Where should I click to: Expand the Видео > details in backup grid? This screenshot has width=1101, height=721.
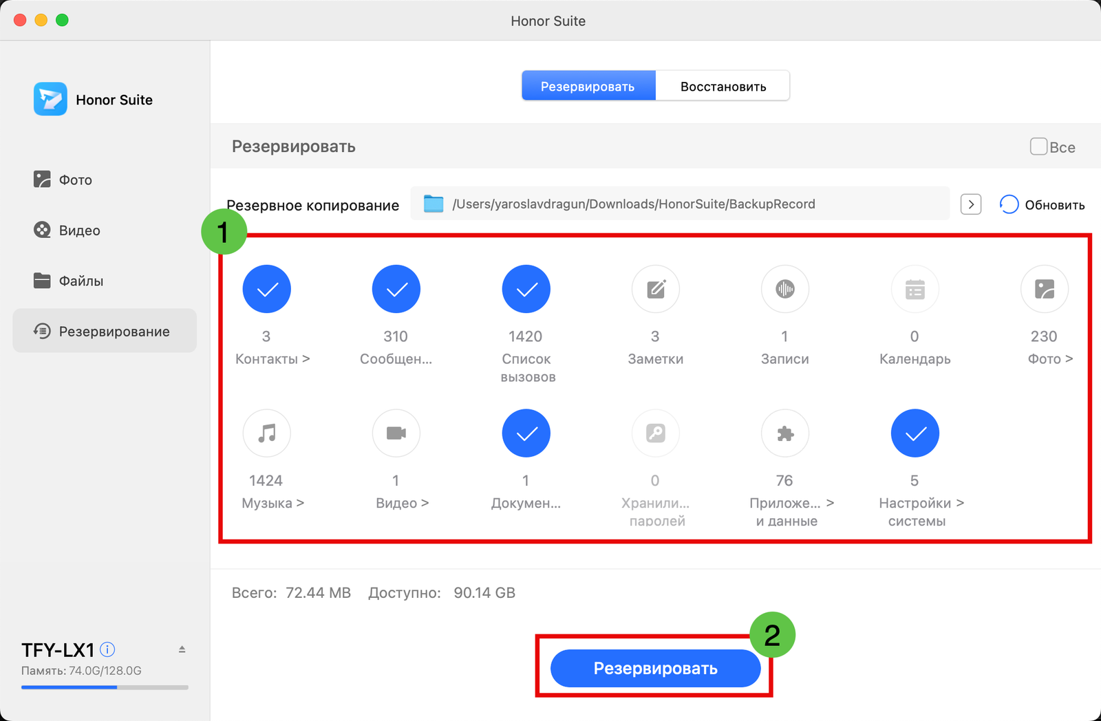click(x=402, y=503)
